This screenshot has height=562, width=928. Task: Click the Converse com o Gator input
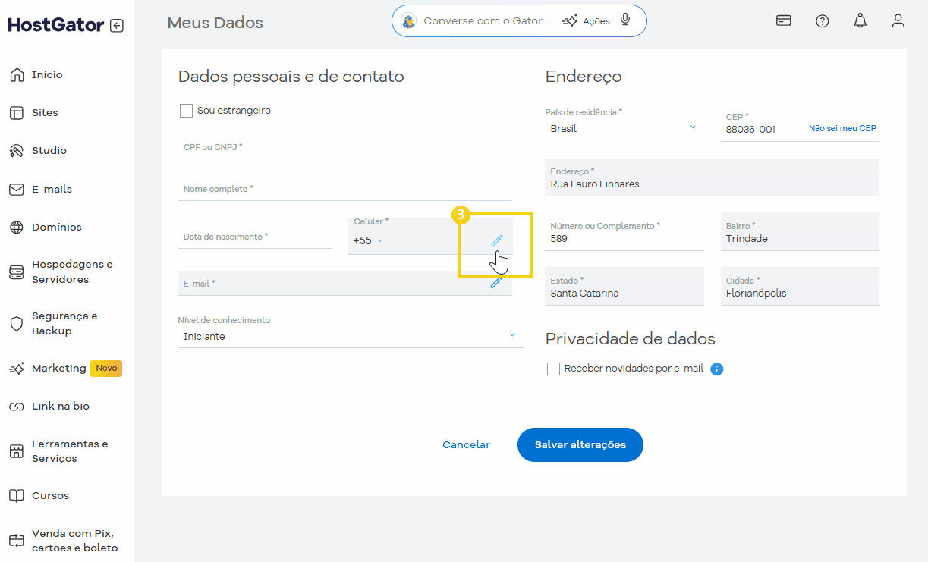[486, 21]
